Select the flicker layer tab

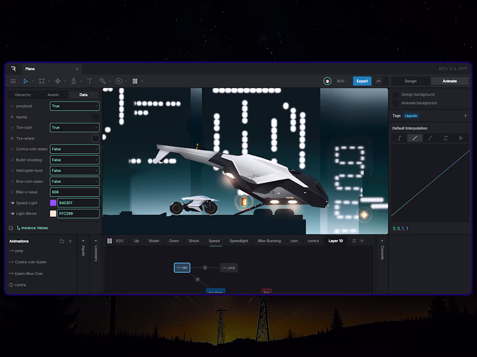[x=154, y=241]
